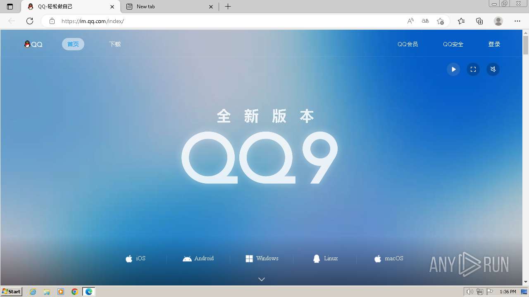529x297 pixels.
Task: Download QQ for macOS
Action: (388, 259)
